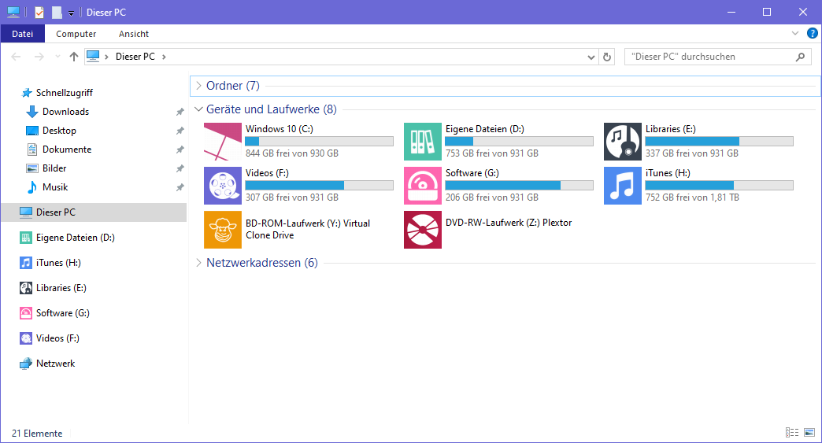Switch to large icons view in status bar
822x443 pixels.
point(809,433)
